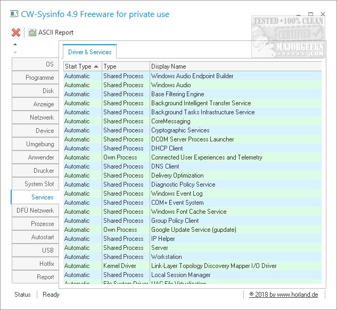This screenshot has width=337, height=310.
Task: Select the Autostart sidebar tab
Action: [x=34, y=237]
